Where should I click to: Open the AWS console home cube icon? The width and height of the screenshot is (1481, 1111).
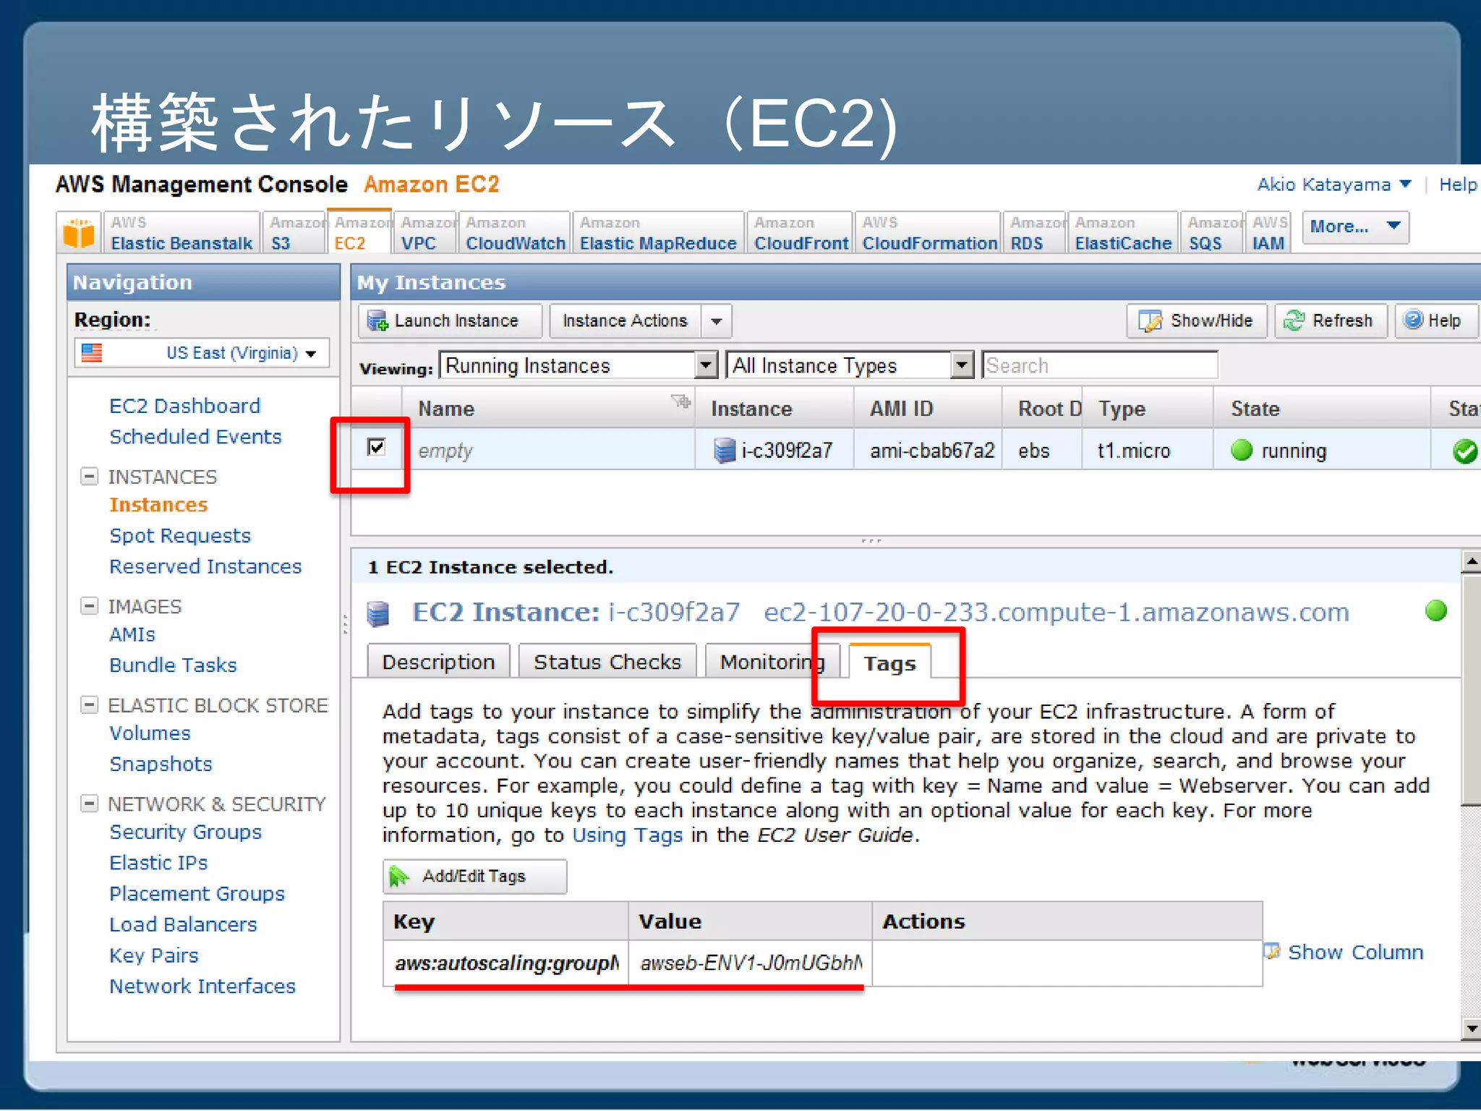coord(78,233)
